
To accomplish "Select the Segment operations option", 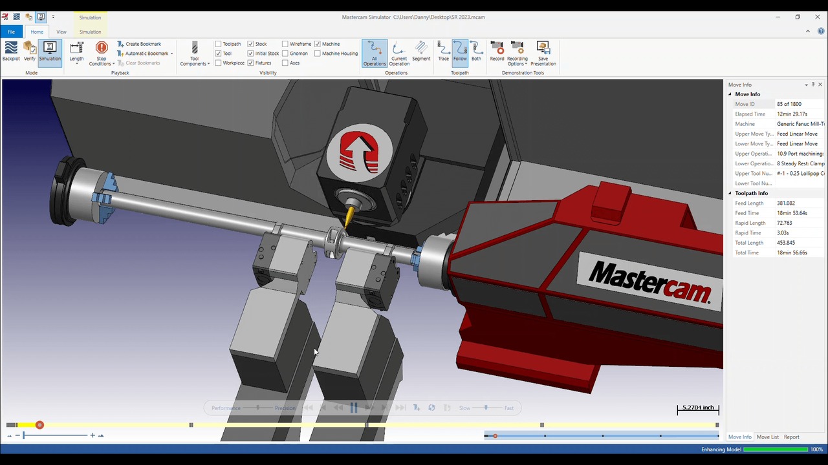I will click(x=421, y=52).
